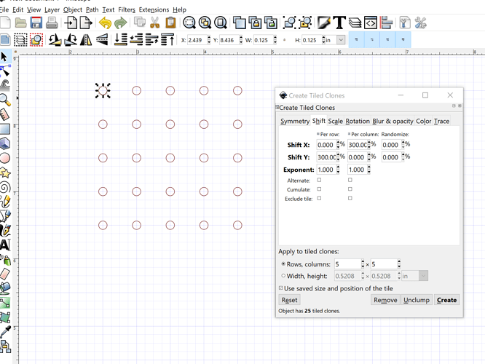Click the Remove button
485x364 pixels.
385,300
